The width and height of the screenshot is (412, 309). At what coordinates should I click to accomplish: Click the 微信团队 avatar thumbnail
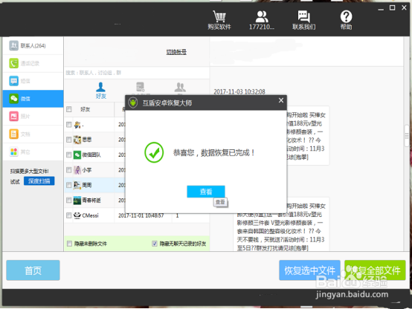[77, 155]
